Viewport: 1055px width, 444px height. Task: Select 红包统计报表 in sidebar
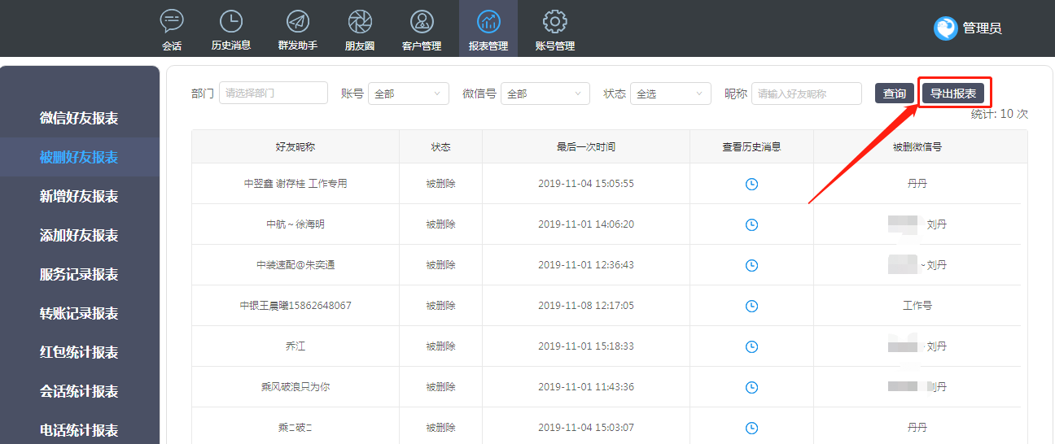pyautogui.click(x=79, y=352)
